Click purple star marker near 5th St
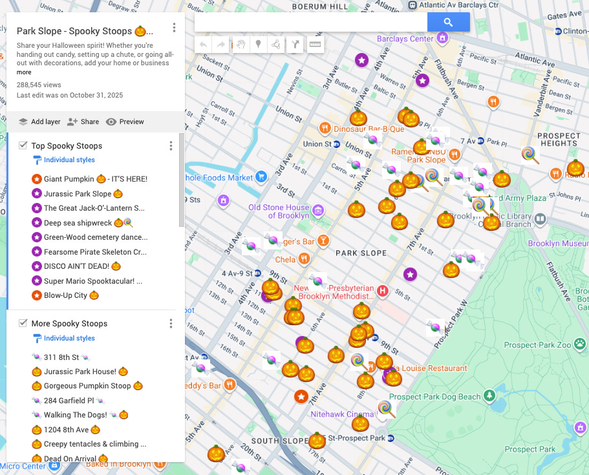The image size is (589, 475). pos(410,275)
